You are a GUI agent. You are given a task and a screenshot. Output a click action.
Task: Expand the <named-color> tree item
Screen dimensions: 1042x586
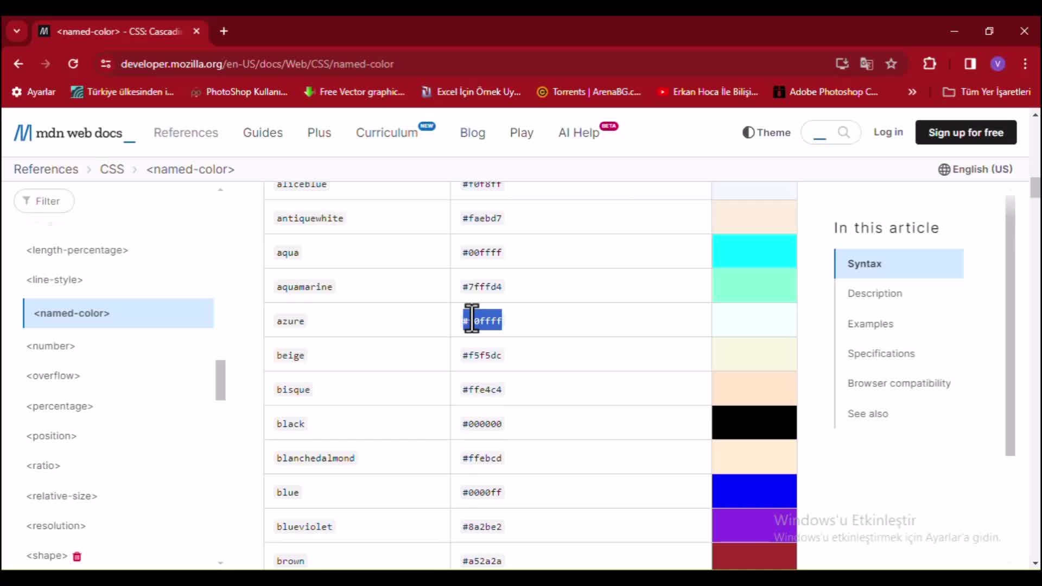click(72, 313)
